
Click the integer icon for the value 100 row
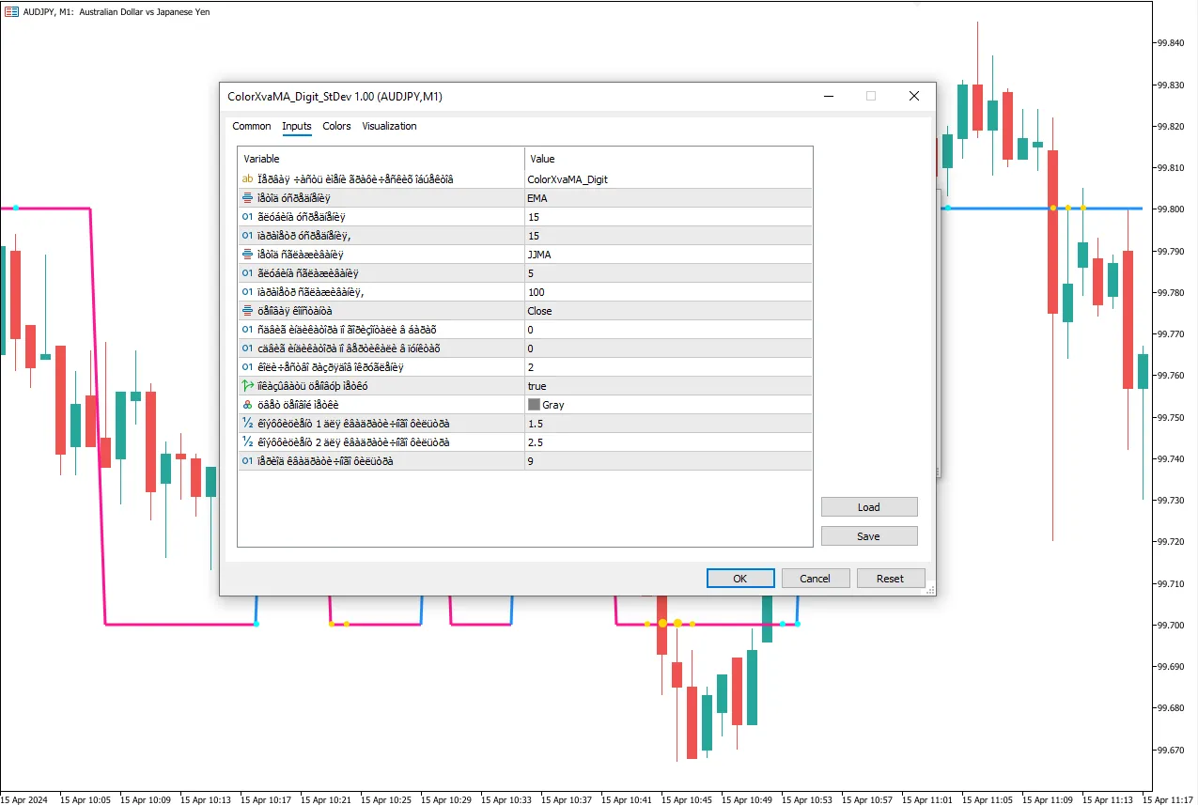point(248,292)
